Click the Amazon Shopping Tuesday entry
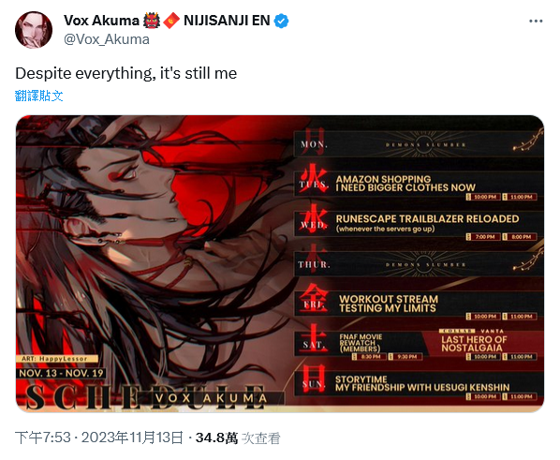 (x=405, y=184)
